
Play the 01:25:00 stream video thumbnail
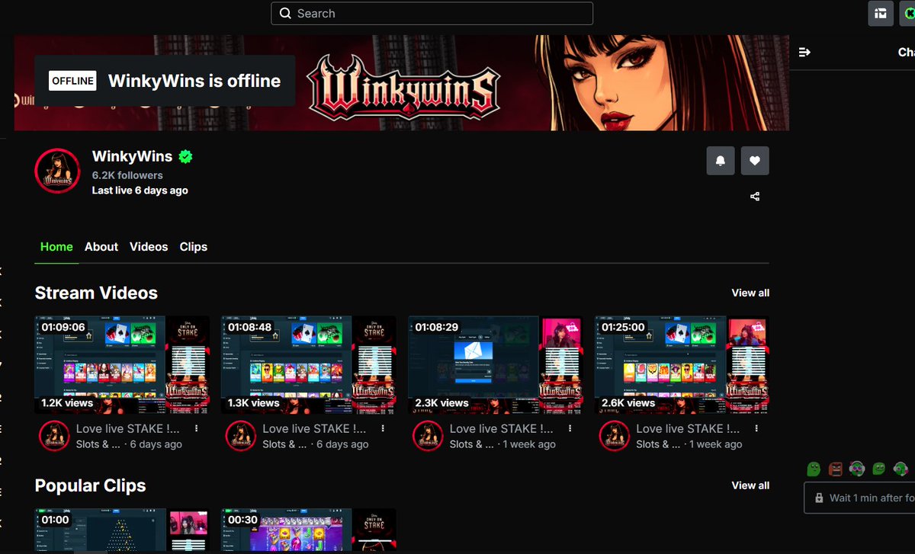[682, 365]
